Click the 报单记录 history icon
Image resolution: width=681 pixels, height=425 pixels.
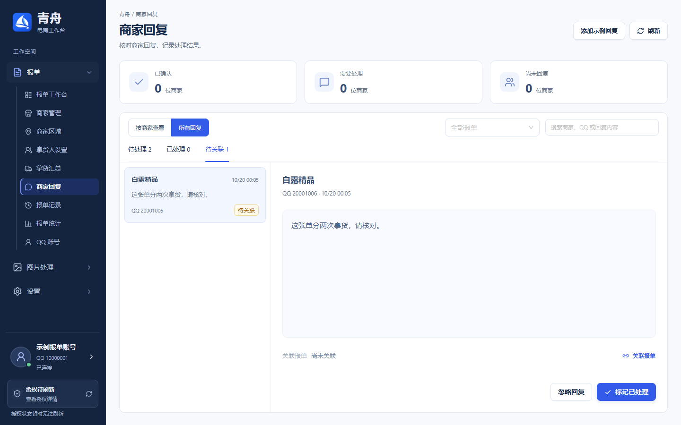click(28, 205)
